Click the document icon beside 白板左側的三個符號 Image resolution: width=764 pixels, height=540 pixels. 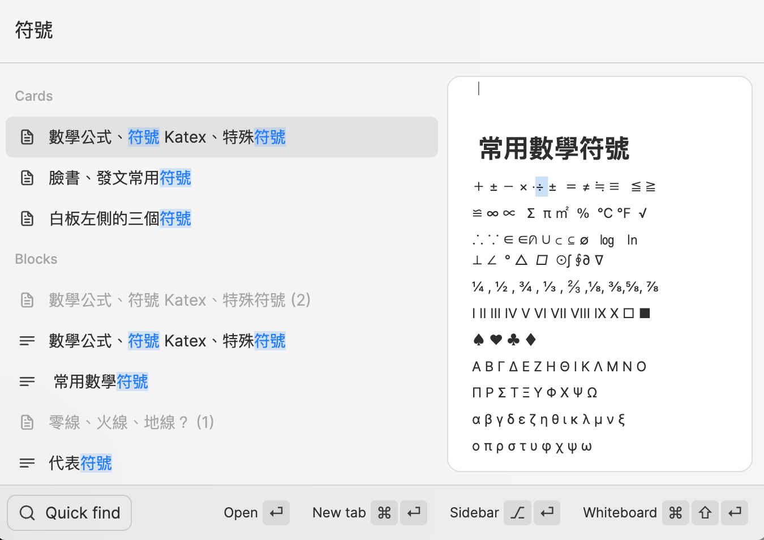[x=27, y=218]
